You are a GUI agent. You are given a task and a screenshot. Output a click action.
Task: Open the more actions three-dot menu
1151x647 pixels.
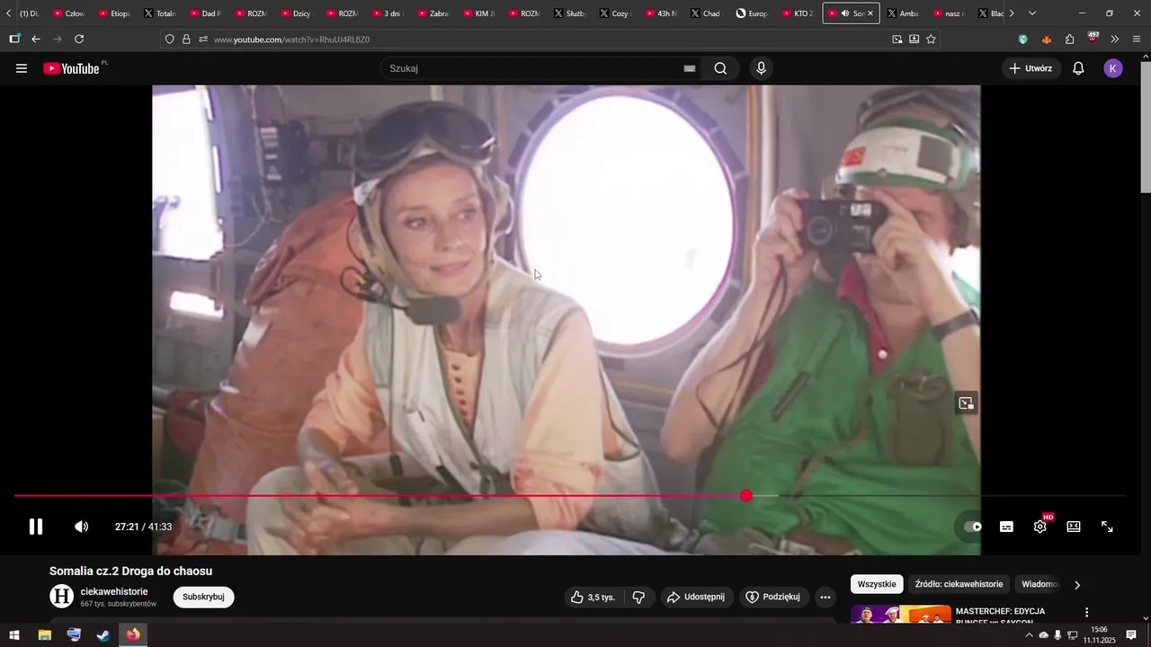coord(825,597)
